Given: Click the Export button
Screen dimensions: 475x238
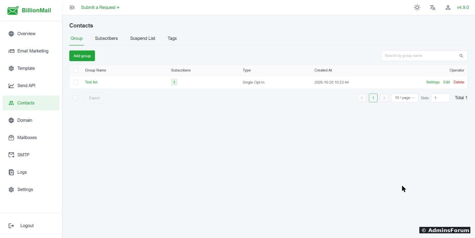Looking at the screenshot, I should pyautogui.click(x=94, y=98).
